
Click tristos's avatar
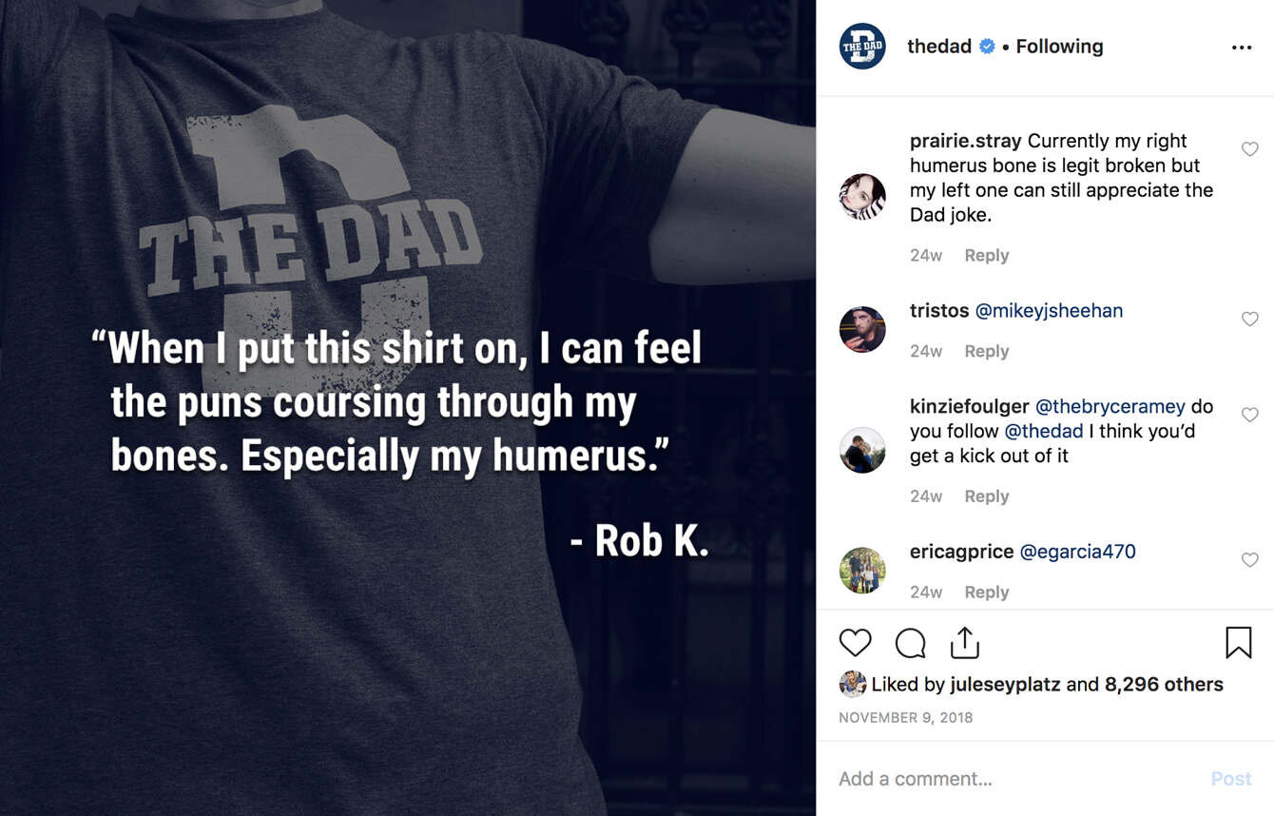862,329
